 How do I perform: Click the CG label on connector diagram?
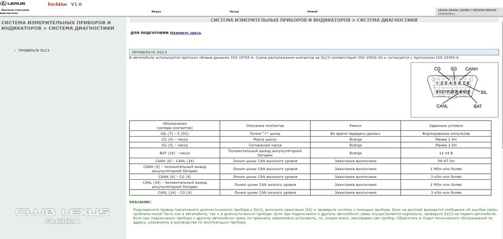(x=437, y=69)
